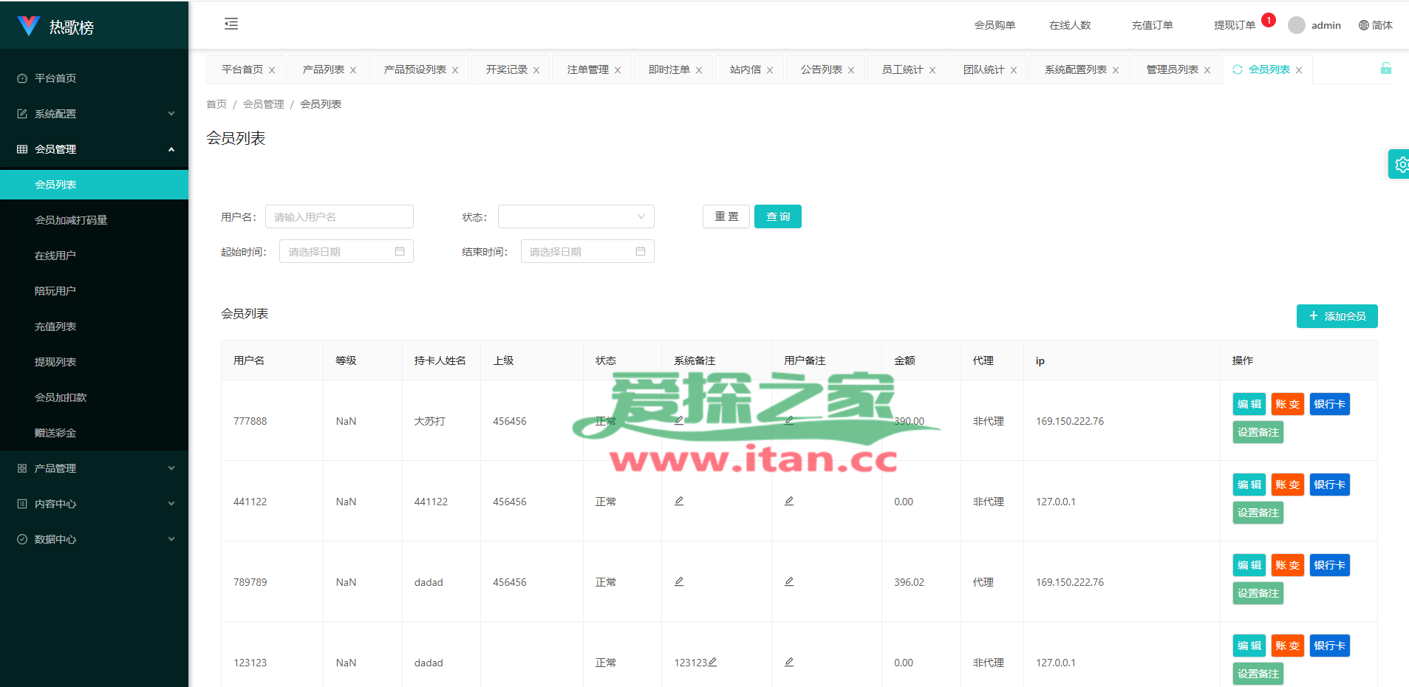Edit system remark pencil for user 777888
Image resolution: width=1409 pixels, height=687 pixels.
pyautogui.click(x=679, y=420)
